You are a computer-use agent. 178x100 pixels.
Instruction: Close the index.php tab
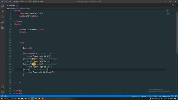coord(17,5)
